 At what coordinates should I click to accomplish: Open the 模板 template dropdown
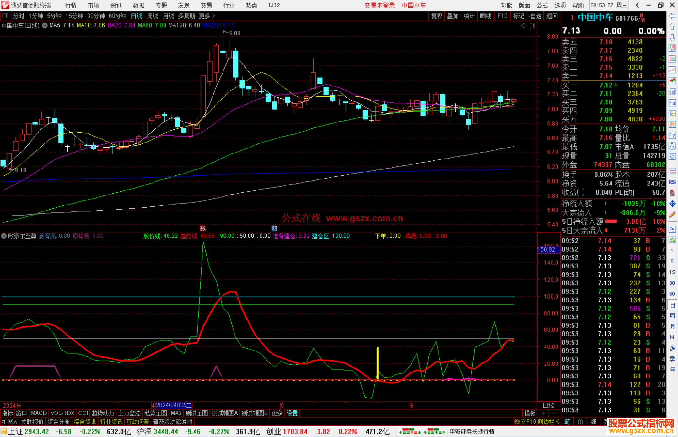(x=530, y=413)
